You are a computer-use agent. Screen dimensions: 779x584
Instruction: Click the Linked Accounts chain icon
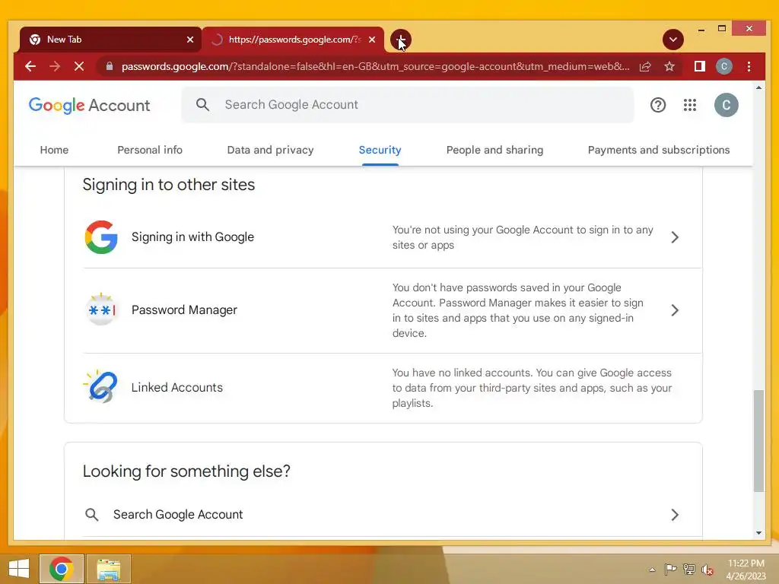click(x=101, y=386)
